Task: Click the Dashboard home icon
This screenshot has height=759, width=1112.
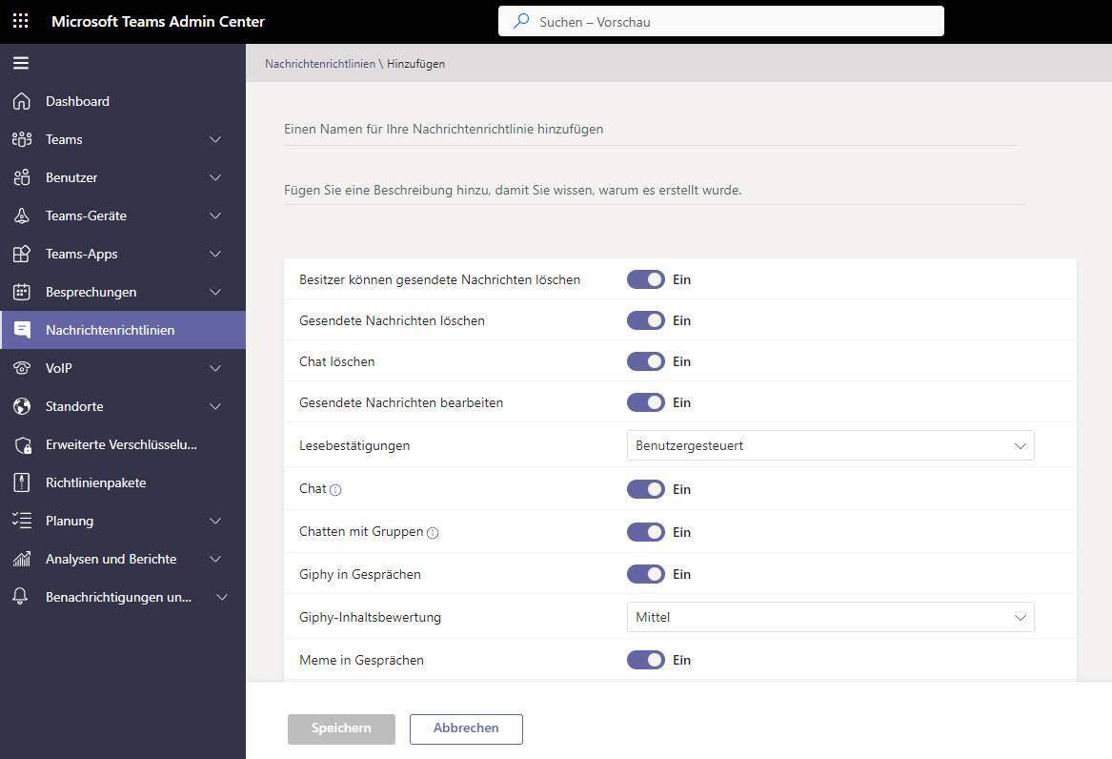Action: pos(22,101)
